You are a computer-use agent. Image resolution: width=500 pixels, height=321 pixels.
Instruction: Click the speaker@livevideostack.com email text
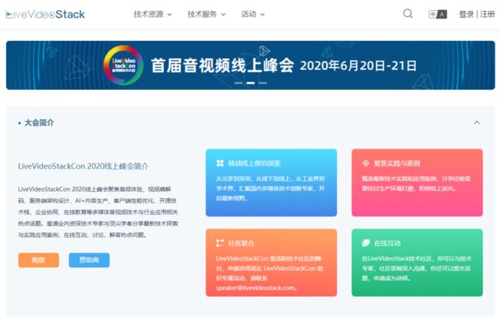pos(256,288)
